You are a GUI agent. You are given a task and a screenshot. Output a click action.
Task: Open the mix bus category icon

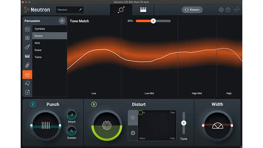27,29
